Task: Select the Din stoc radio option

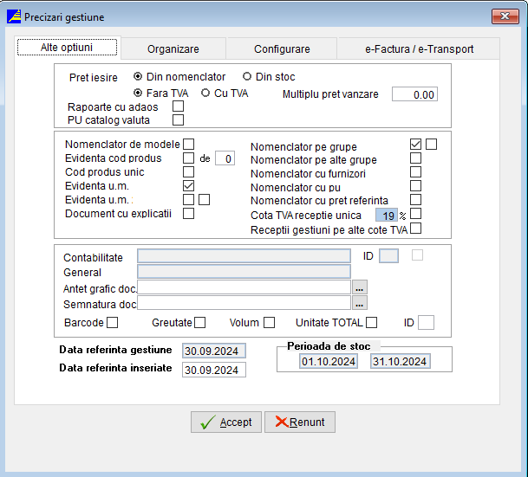Action: 247,77
